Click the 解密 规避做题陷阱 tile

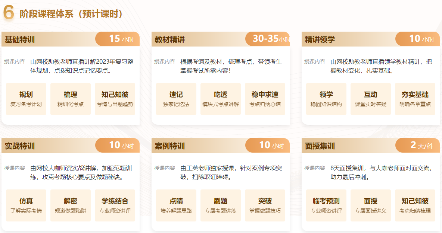(71, 205)
